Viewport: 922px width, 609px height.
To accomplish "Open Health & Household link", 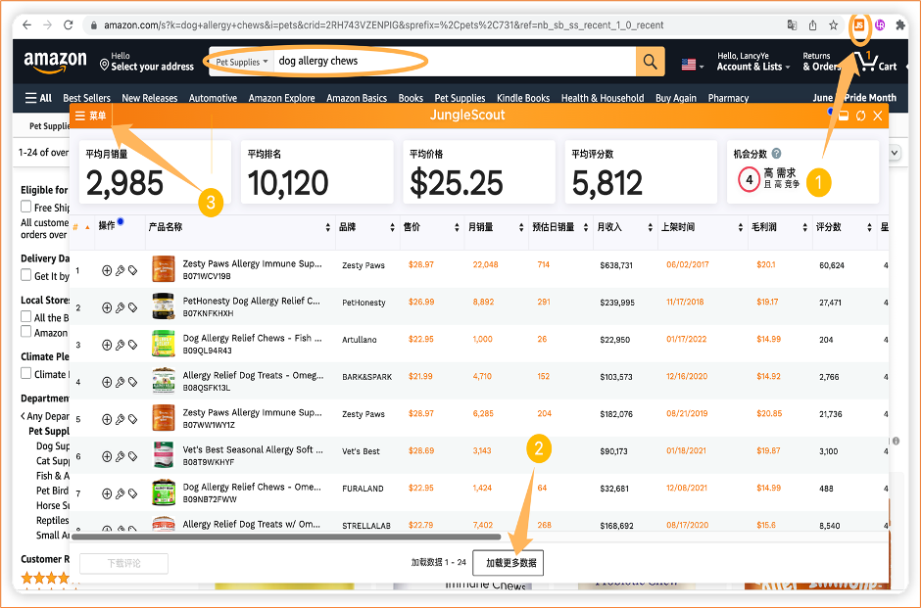I will click(x=603, y=98).
